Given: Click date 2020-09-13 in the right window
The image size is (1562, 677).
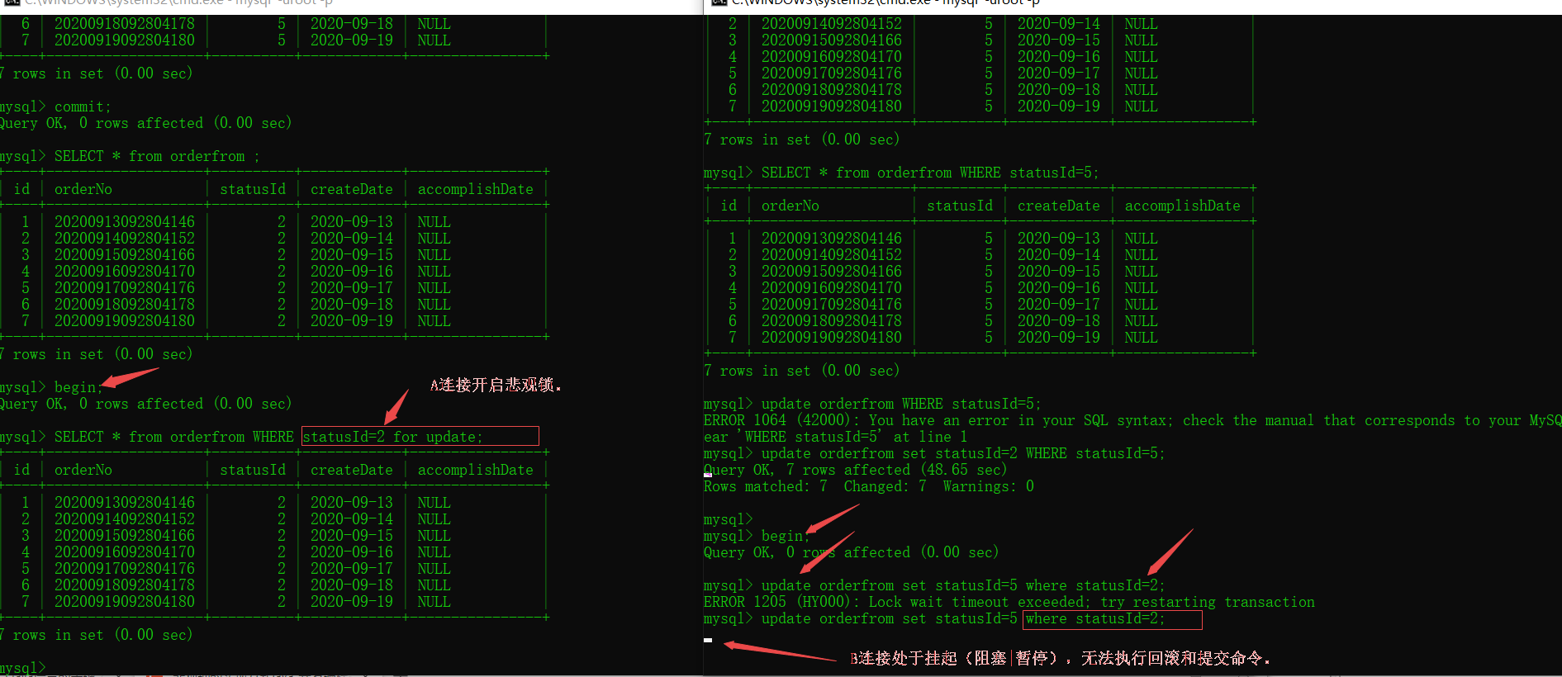Looking at the screenshot, I should click(1059, 239).
